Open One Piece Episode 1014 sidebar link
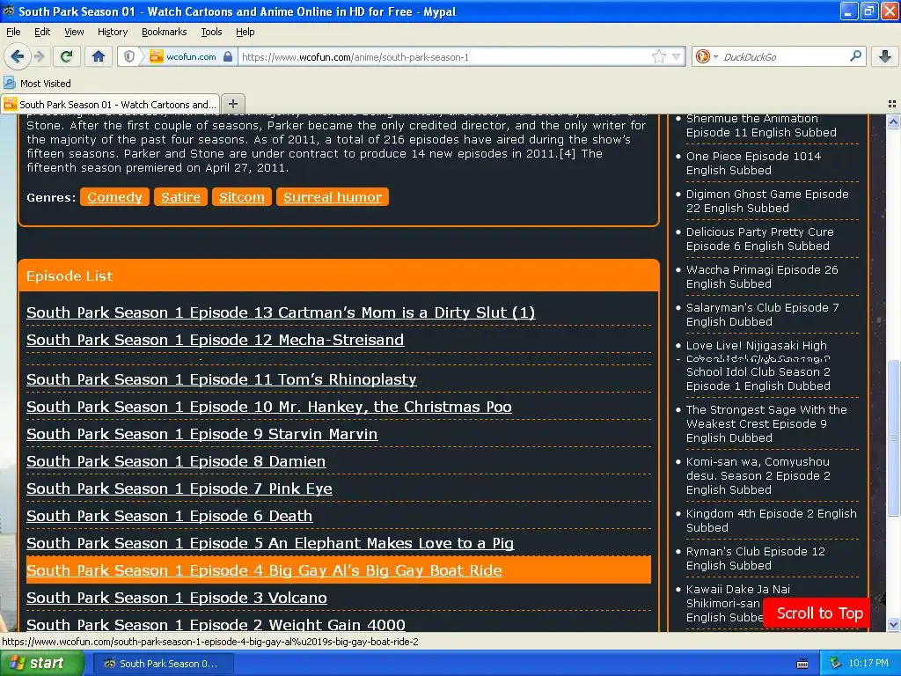Viewport: 901px width, 676px height. [x=753, y=163]
